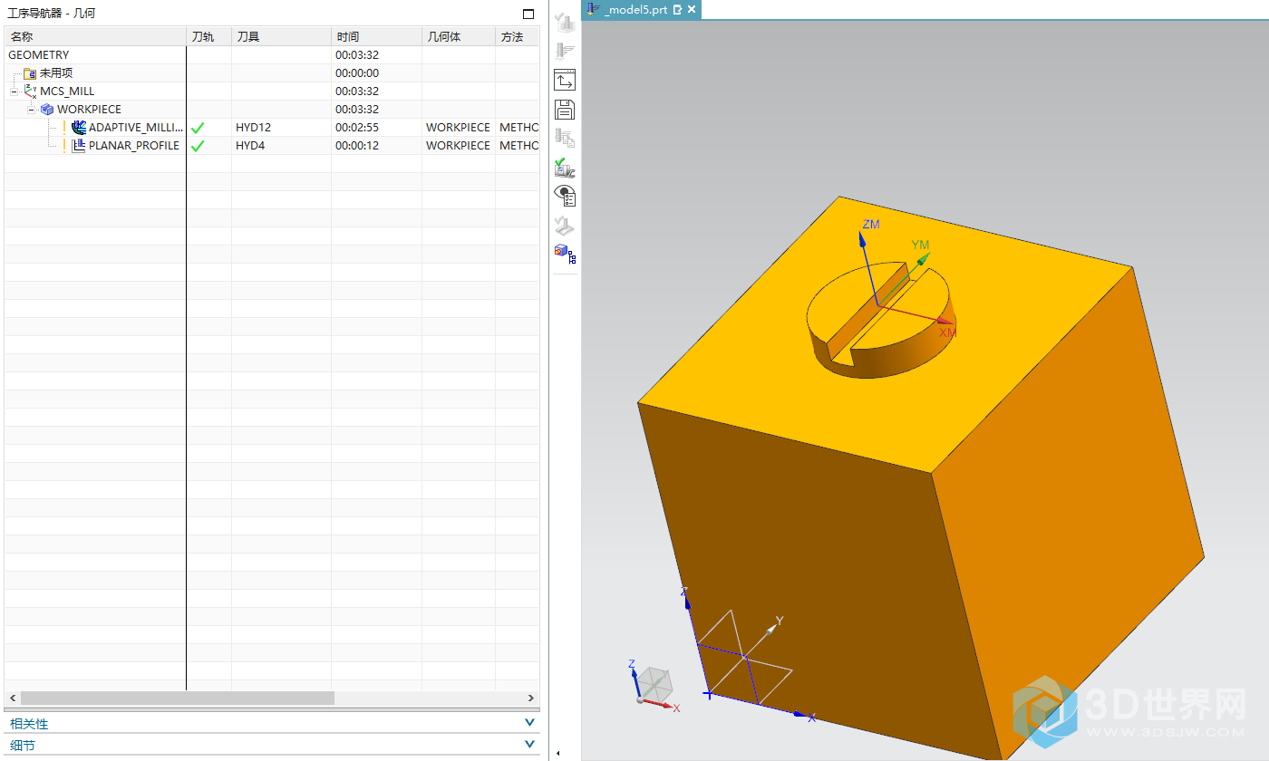
Task: Click the HYD4 tool cell
Action: (281, 146)
